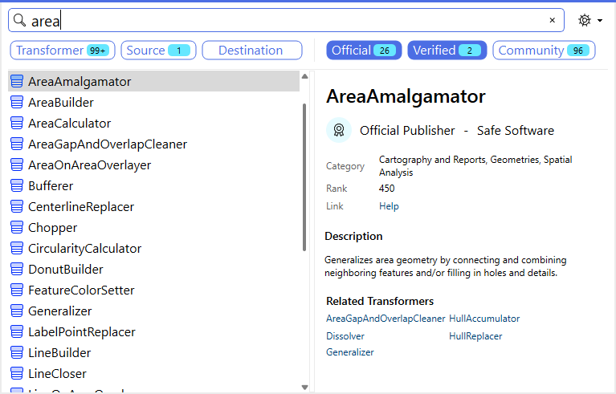Image resolution: width=616 pixels, height=394 pixels.
Task: Click the AreaBuilder transformer icon
Action: pos(17,103)
